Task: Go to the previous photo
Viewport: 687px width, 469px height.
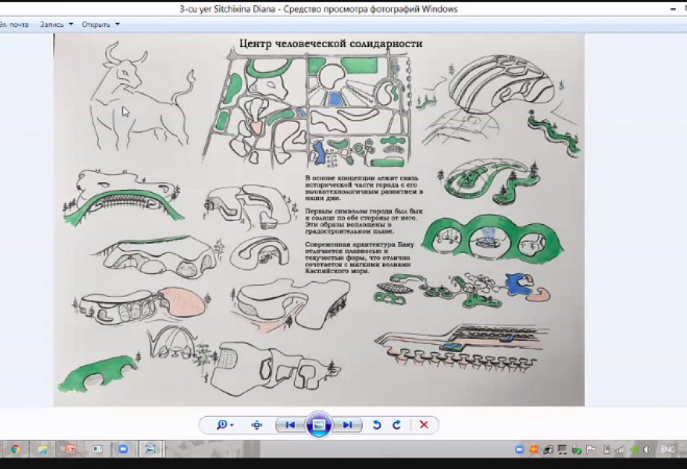Action: pyautogui.click(x=290, y=425)
